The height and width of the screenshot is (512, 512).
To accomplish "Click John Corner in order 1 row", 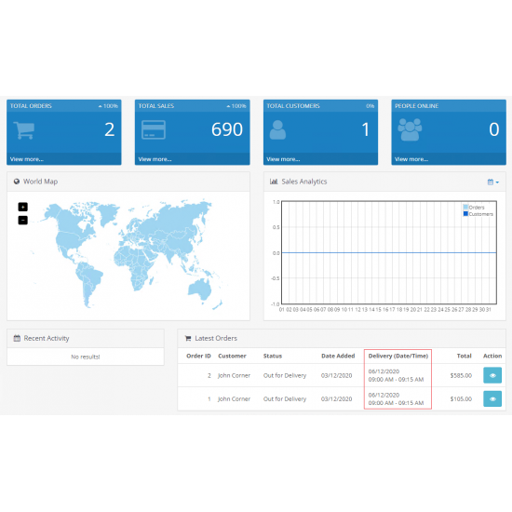I will (234, 399).
